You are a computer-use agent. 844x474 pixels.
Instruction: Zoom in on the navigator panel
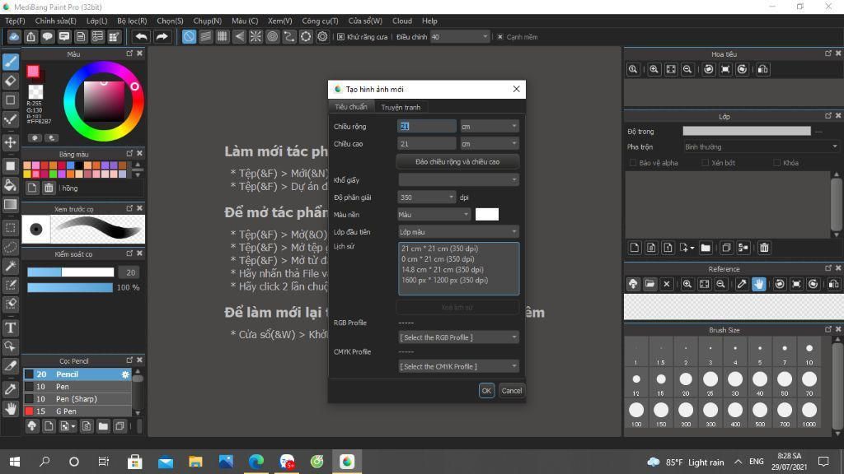(x=654, y=69)
